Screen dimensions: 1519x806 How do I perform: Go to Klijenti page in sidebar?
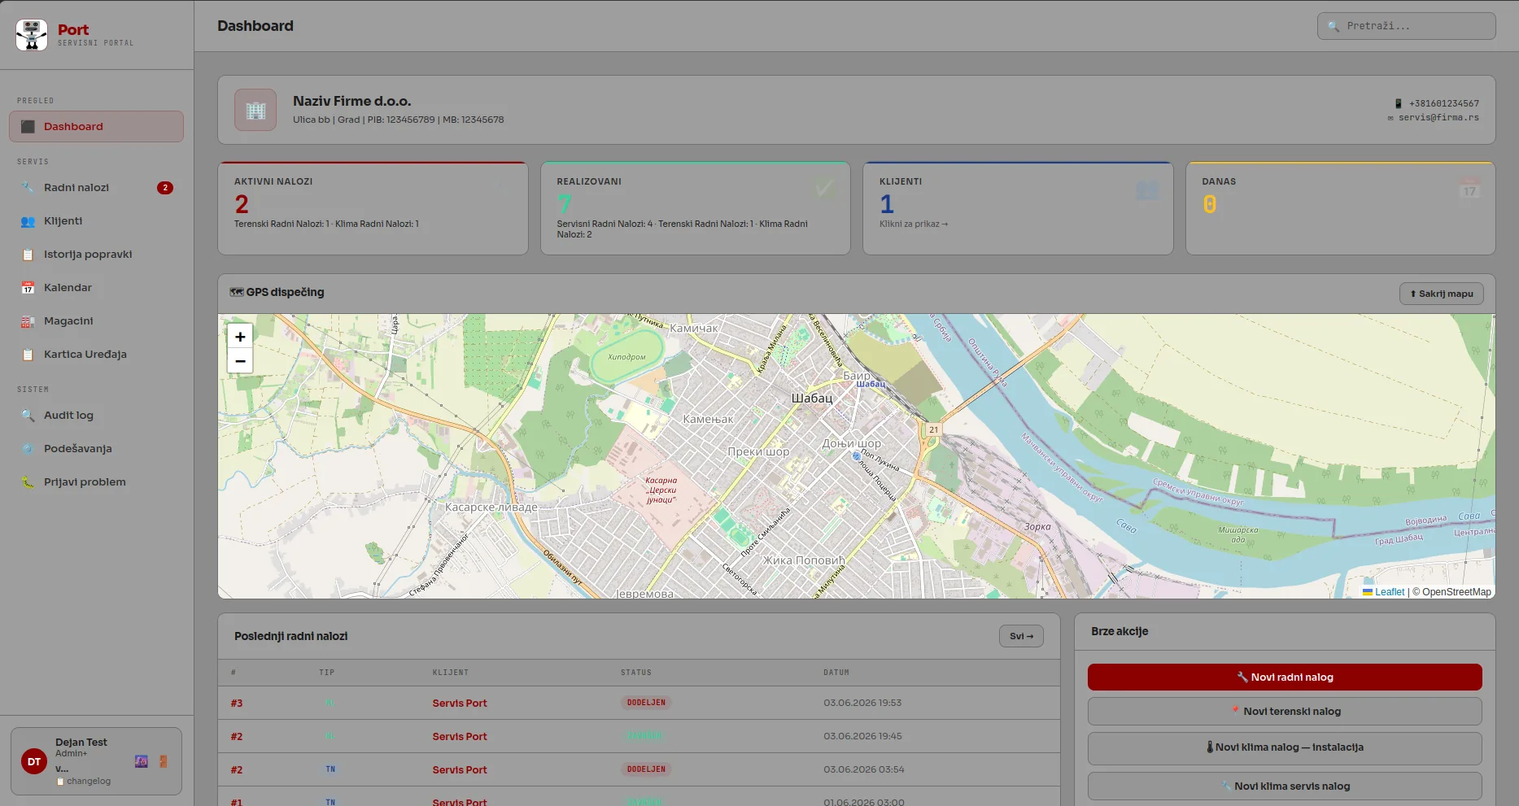tap(96, 221)
